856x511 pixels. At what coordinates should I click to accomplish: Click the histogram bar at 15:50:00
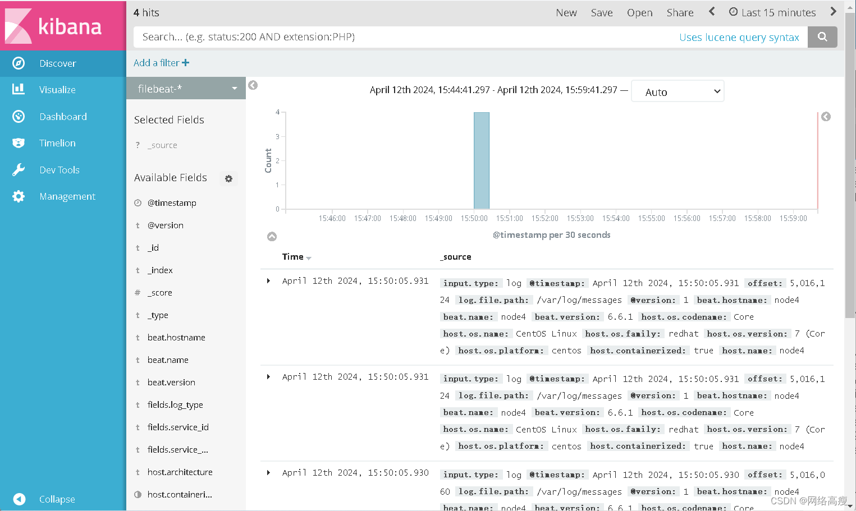[482, 160]
